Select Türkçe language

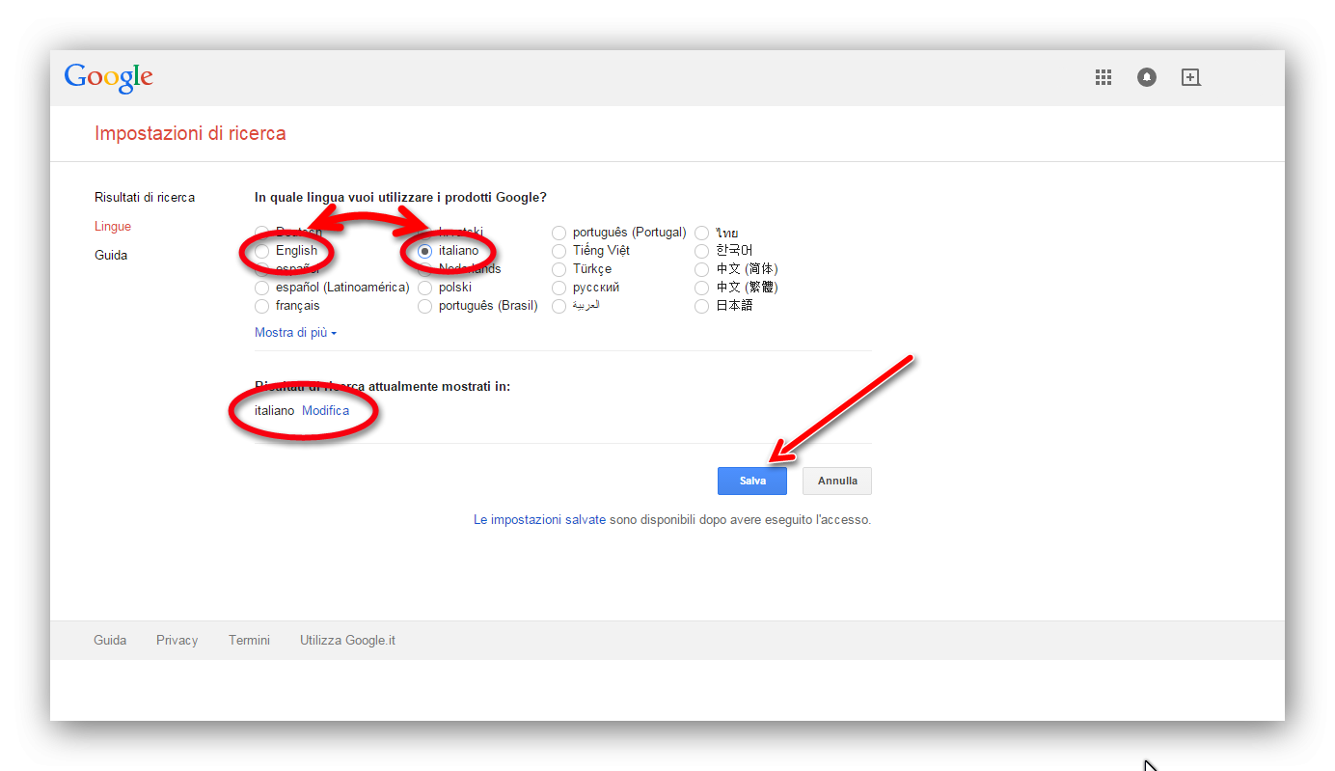click(559, 269)
